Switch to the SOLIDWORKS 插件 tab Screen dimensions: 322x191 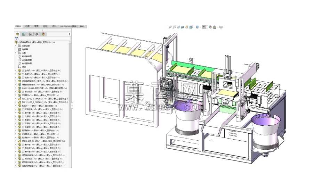[68, 26]
